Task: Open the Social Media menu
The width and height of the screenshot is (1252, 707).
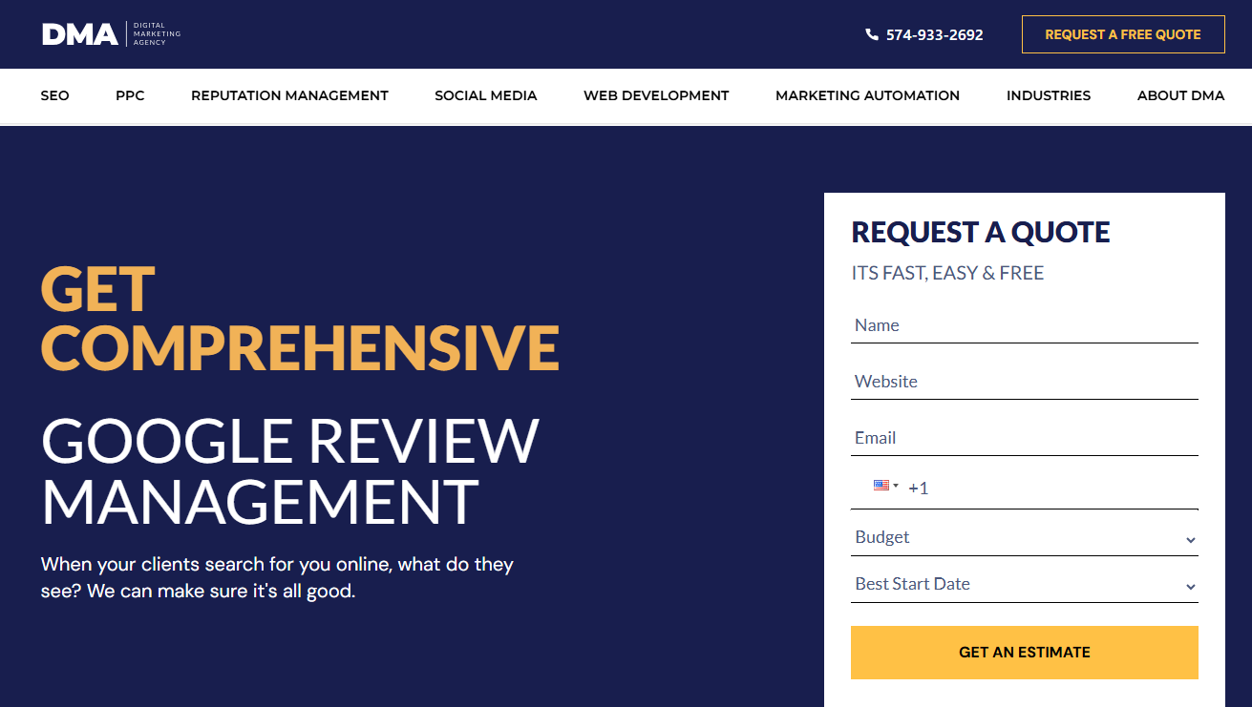Action: 485,95
